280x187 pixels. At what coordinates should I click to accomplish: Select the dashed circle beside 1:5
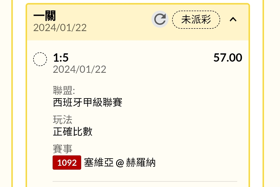tap(40, 59)
